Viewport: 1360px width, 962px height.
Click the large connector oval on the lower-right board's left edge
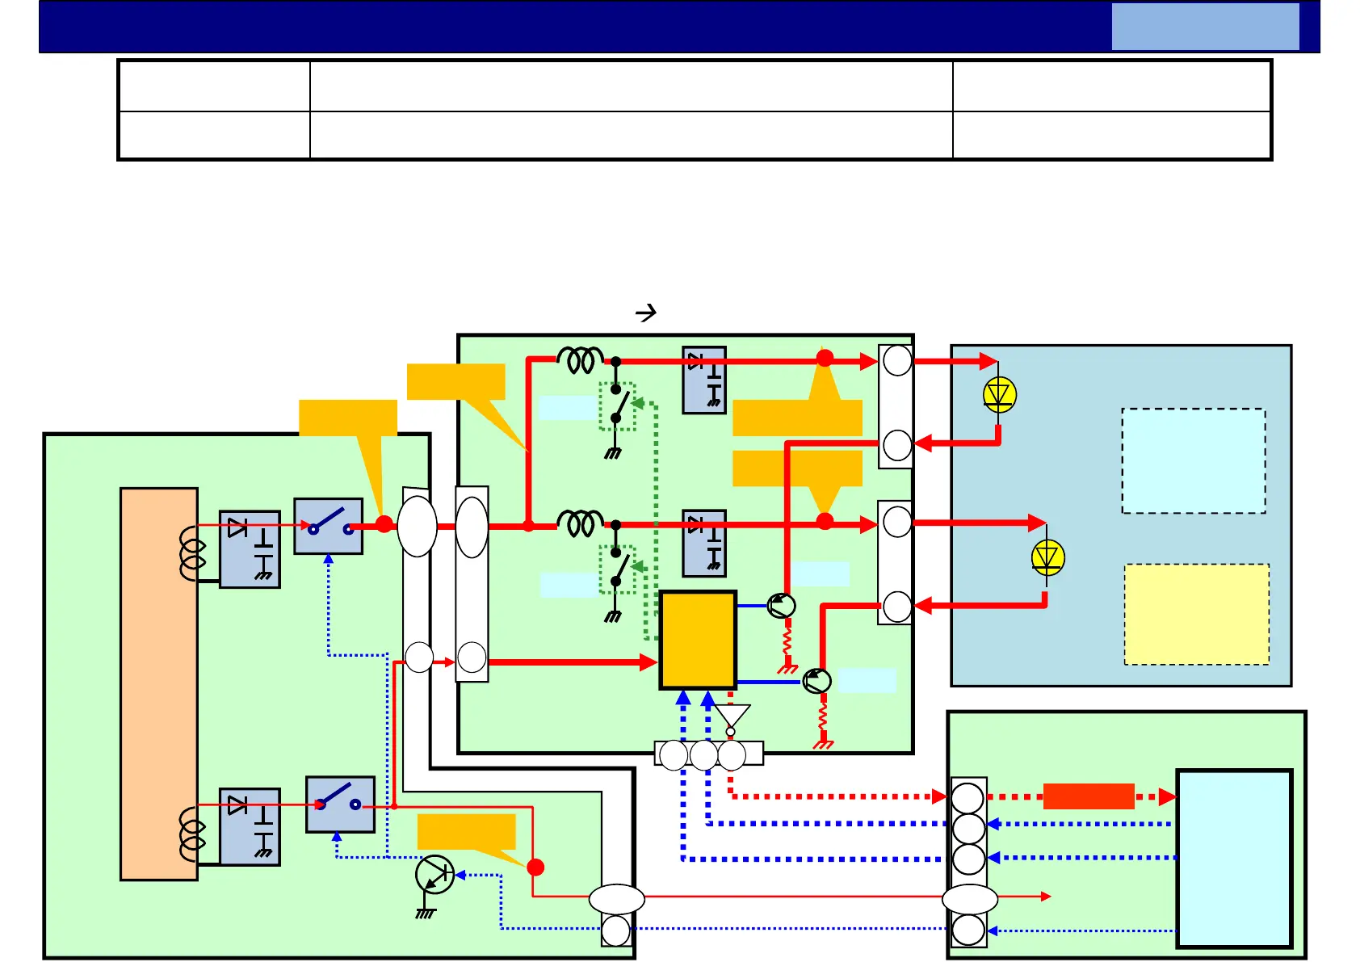970,899
